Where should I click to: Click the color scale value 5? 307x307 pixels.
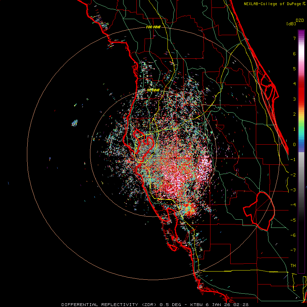[294, 69]
